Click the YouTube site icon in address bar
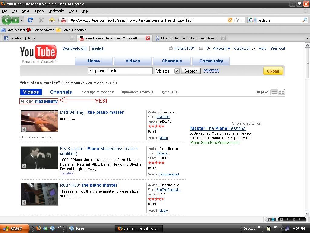 pyautogui.click(x=64, y=20)
